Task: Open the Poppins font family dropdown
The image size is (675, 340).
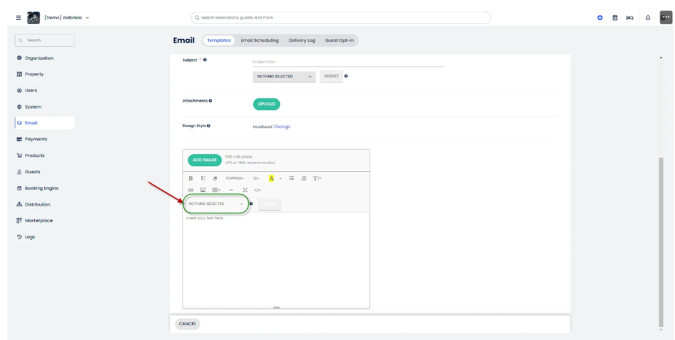Action: [x=235, y=179]
